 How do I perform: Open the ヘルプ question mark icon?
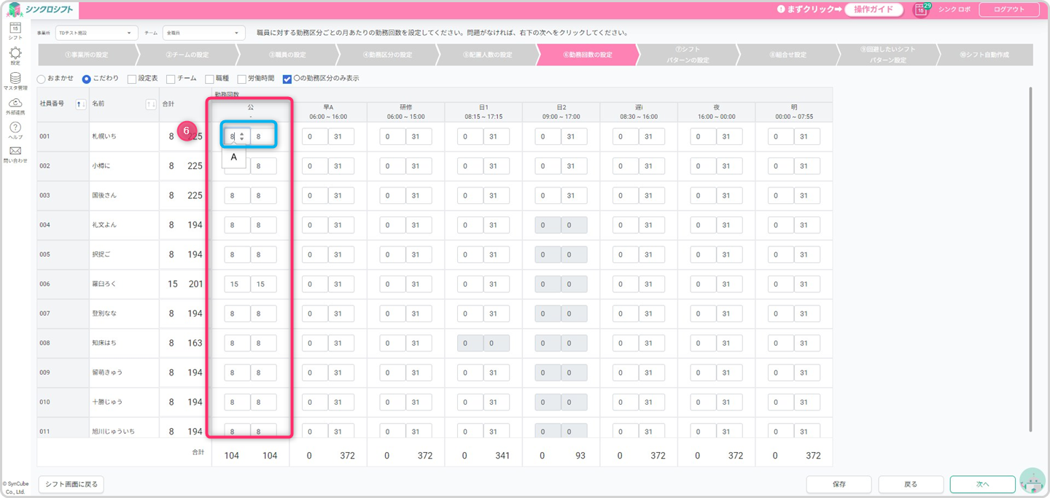15,128
